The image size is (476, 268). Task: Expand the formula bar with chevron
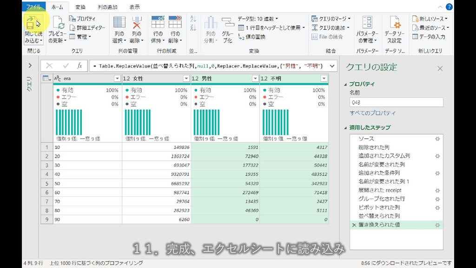pyautogui.click(x=332, y=66)
